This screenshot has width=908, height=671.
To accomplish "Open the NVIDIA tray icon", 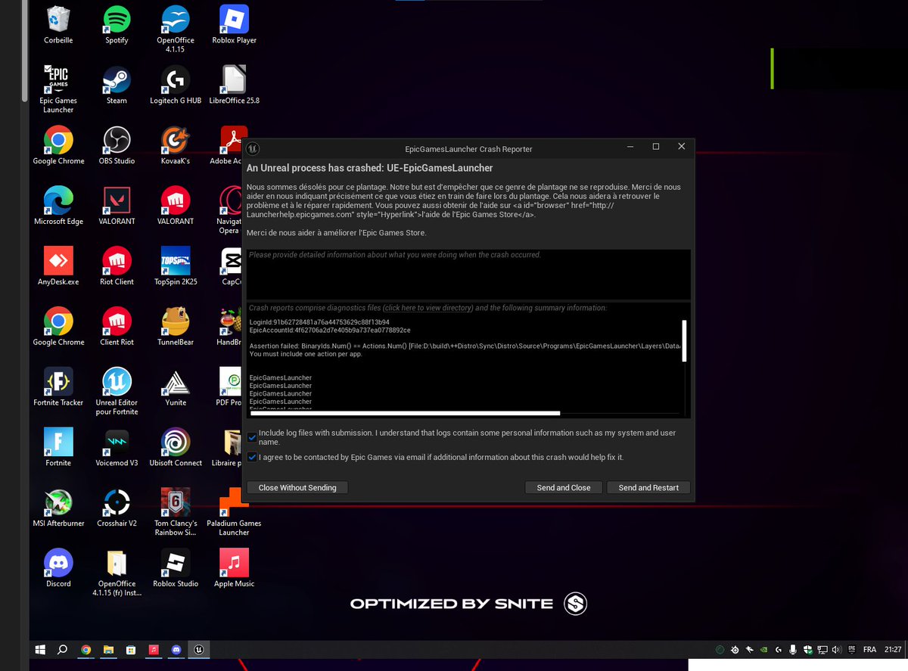I will tap(763, 650).
